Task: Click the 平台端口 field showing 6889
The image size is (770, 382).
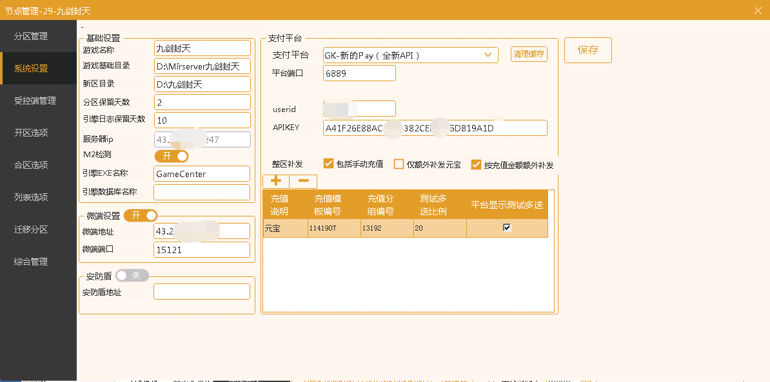Action: 359,73
